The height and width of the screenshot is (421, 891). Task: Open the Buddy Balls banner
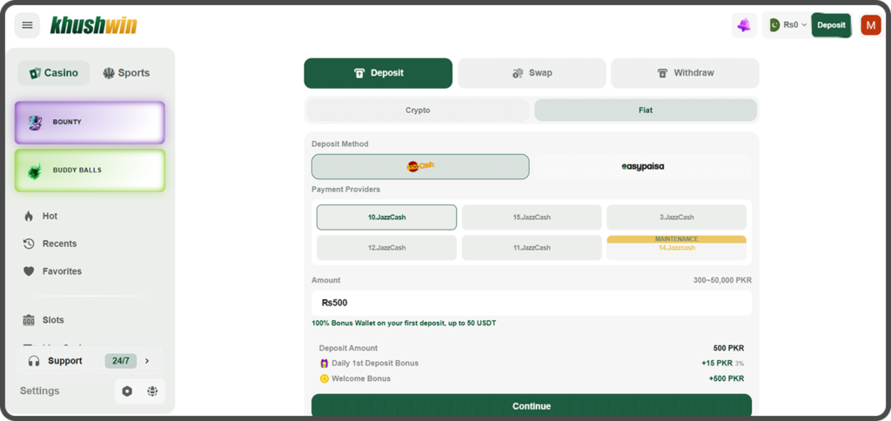(x=90, y=170)
